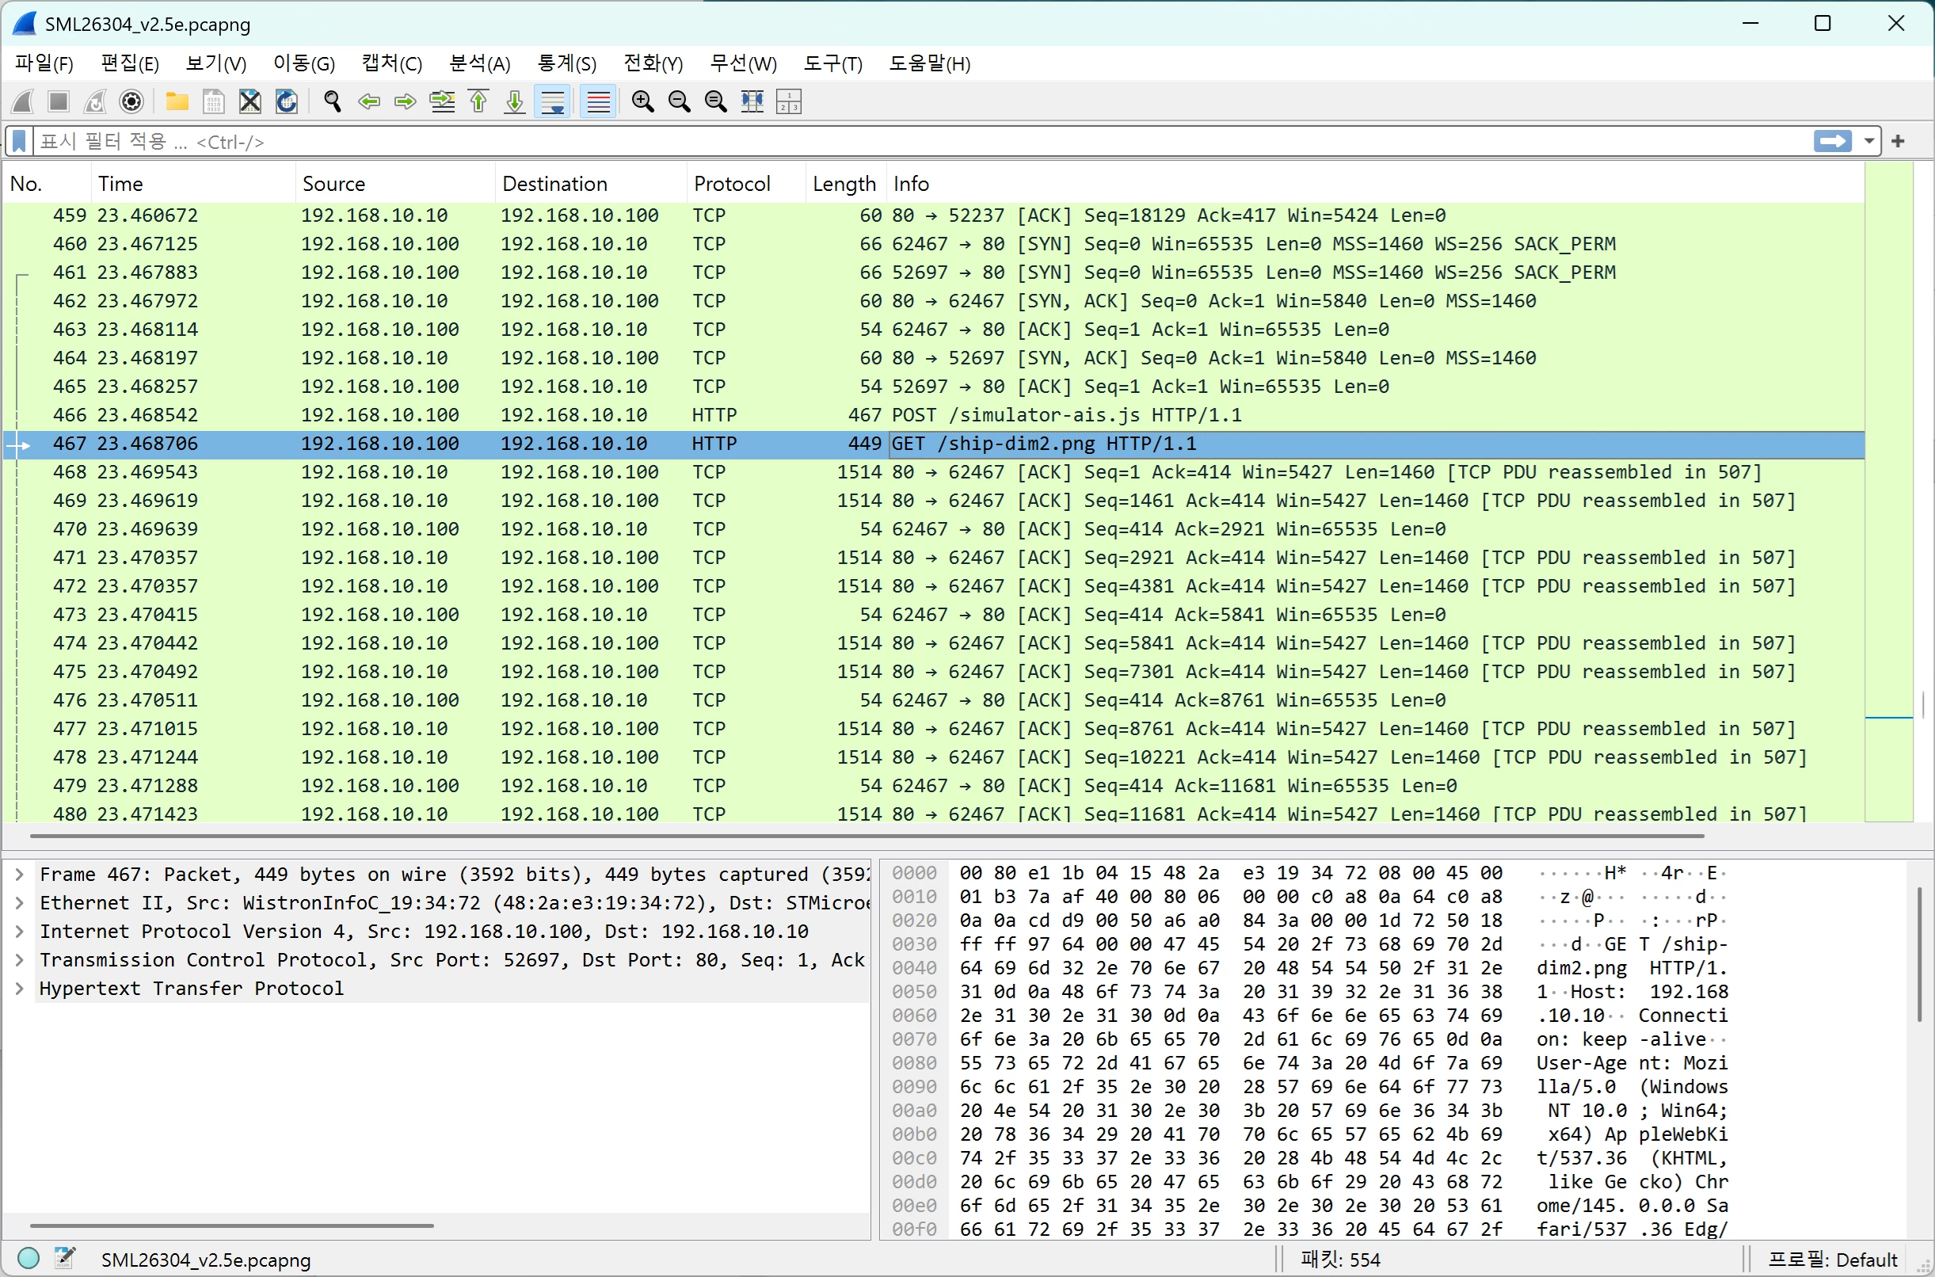Open Go to specified packet
The width and height of the screenshot is (1935, 1277).
442,102
